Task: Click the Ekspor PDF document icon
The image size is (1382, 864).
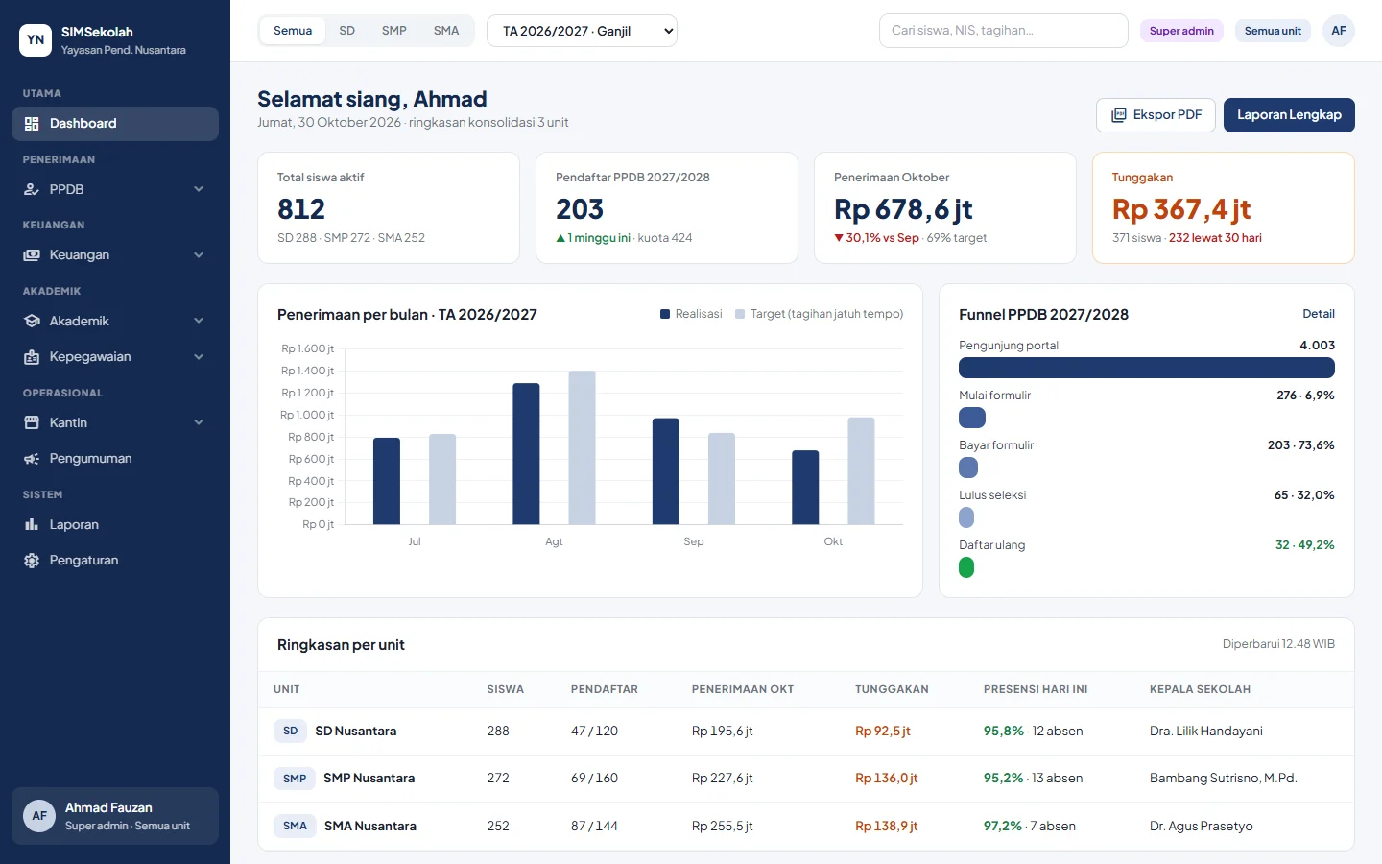Action: [1119, 115]
